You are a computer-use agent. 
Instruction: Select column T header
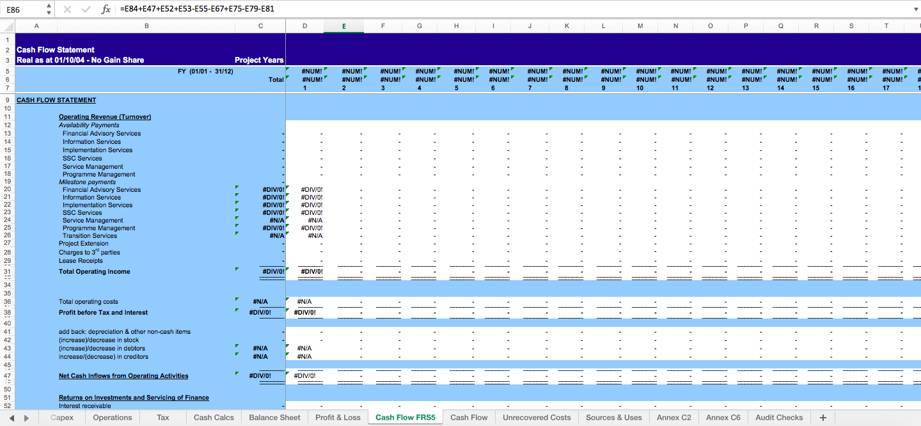coord(886,26)
